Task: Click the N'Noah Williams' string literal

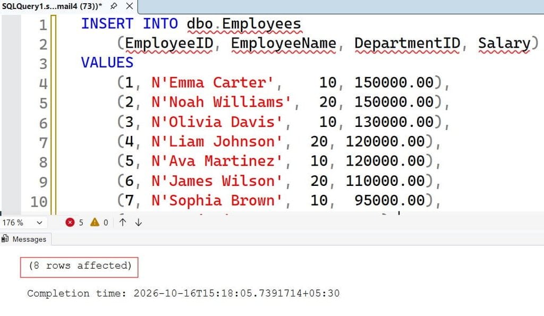Action: [x=222, y=102]
